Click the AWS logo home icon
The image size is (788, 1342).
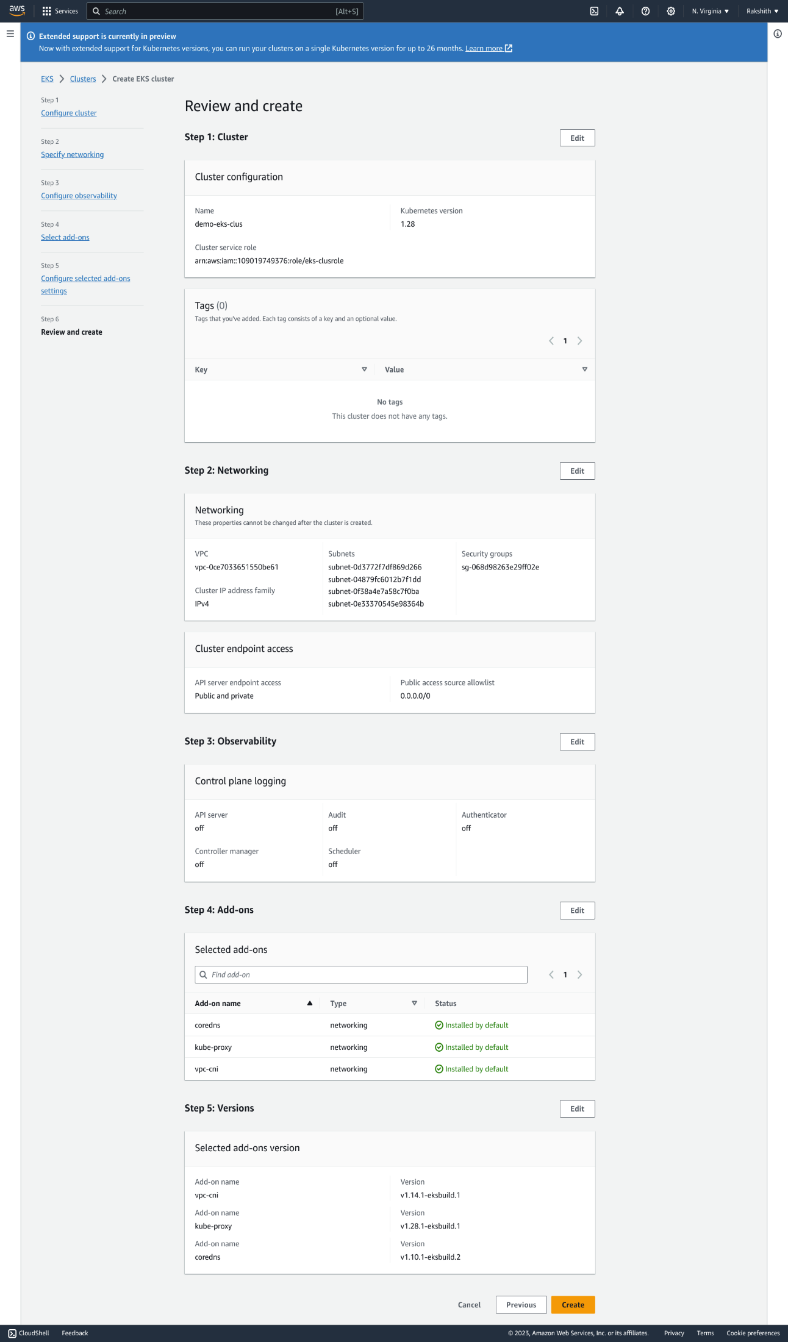pyautogui.click(x=17, y=10)
